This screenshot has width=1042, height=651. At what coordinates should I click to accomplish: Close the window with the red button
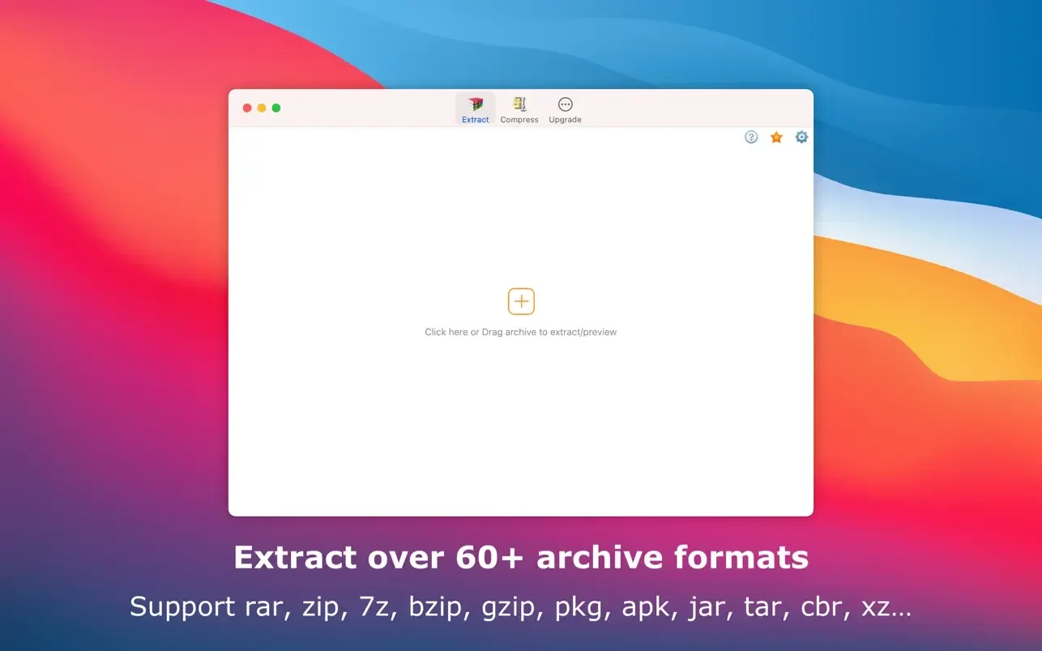(247, 107)
